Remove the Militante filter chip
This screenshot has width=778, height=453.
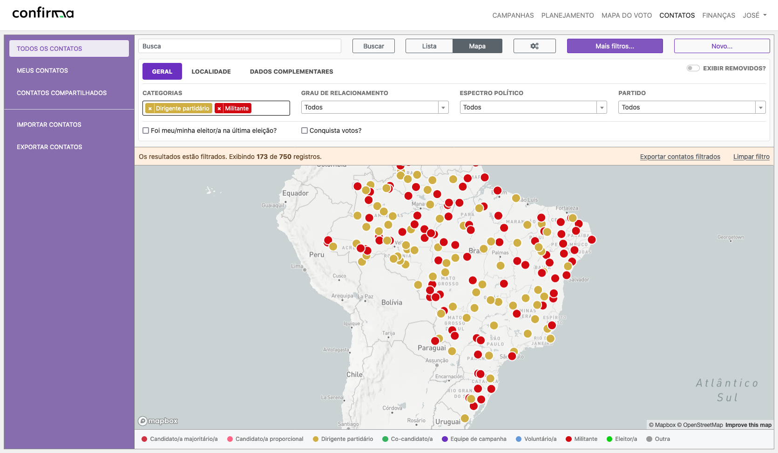(219, 108)
